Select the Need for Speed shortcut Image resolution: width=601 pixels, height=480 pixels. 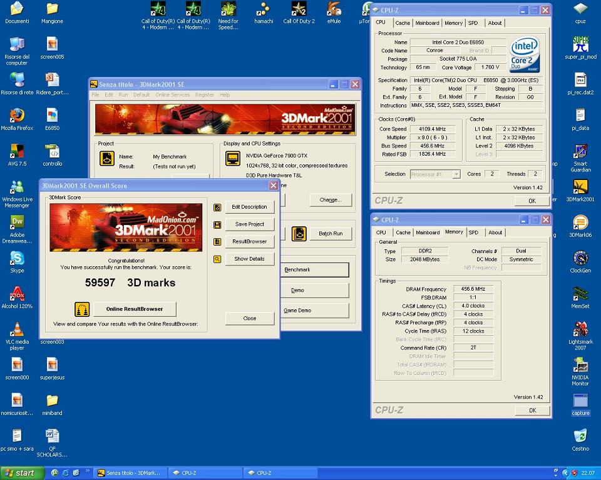(x=228, y=16)
